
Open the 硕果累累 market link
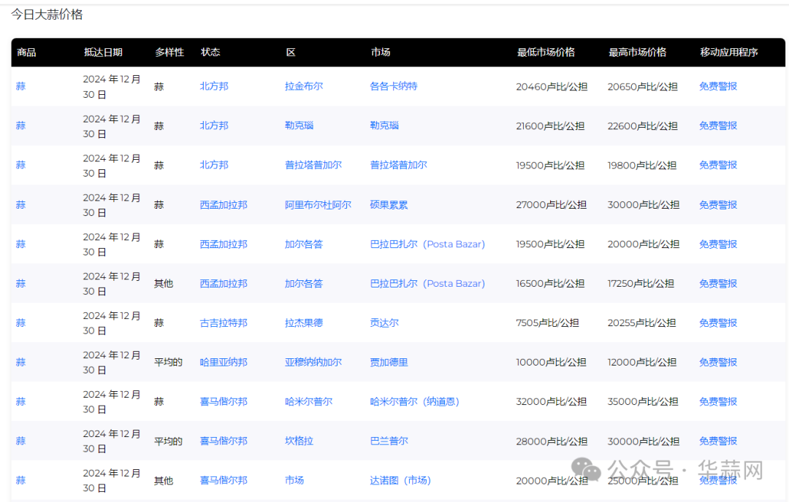[389, 205]
